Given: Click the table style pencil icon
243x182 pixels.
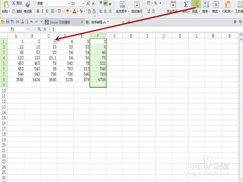Looking at the screenshot, I should pyautogui.click(x=59, y=11).
